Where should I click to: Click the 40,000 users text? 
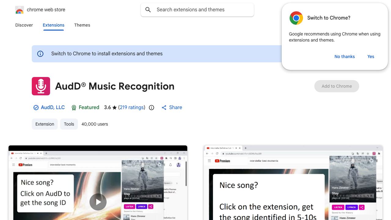pos(95,124)
